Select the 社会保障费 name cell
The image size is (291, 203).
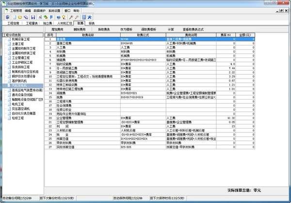coord(88,105)
